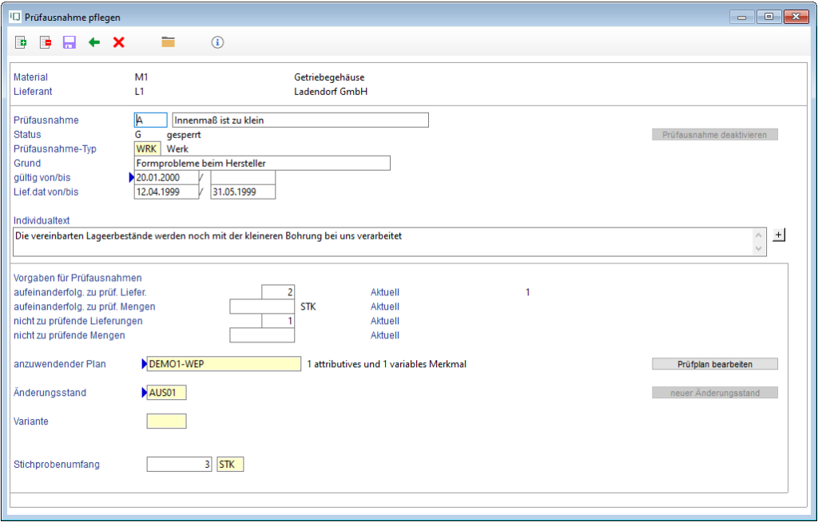Click the Vorgaben für Prüfausnahmen heading
Viewport: 818px width, 522px height.
(x=77, y=278)
